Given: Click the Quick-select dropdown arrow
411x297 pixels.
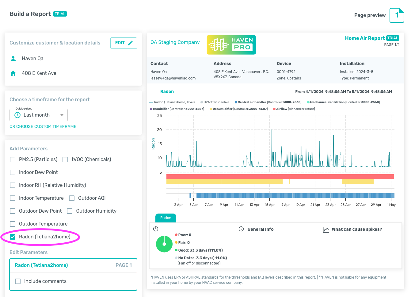Looking at the screenshot, I should [x=62, y=115].
